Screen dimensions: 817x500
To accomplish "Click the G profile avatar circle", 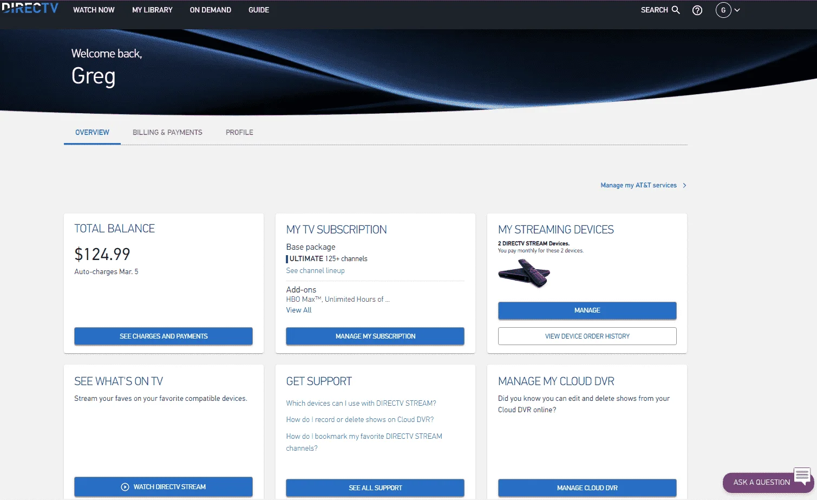I will click(723, 10).
